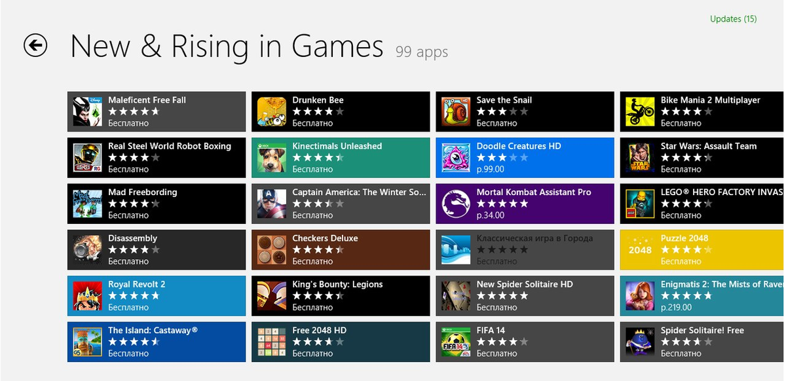Click the Spider Solitaire! Free icon
The width and height of the screenshot is (786, 381).
tap(640, 342)
